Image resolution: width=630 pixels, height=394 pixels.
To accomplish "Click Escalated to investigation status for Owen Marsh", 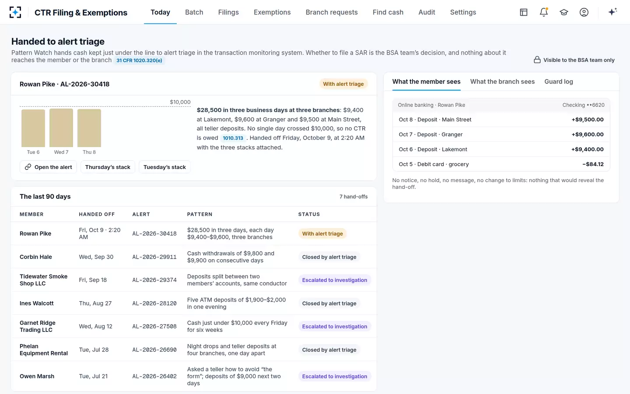I will [x=335, y=376].
